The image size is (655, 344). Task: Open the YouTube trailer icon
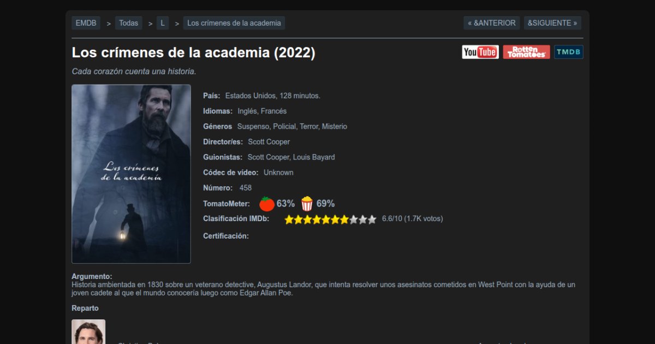click(x=480, y=52)
